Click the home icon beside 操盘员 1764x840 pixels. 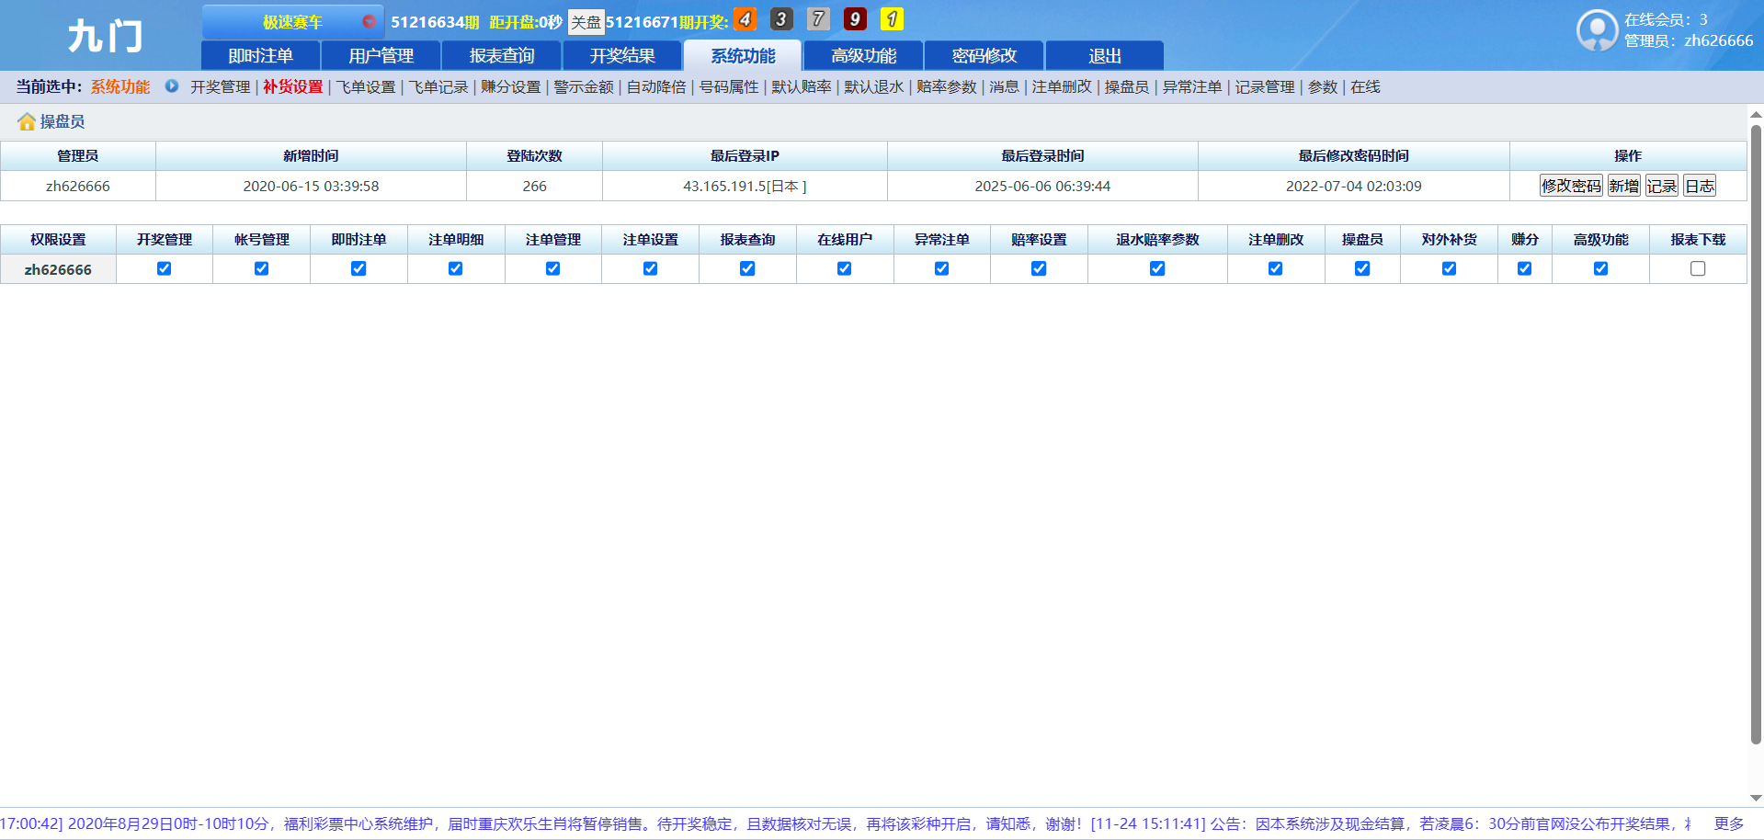(x=27, y=121)
